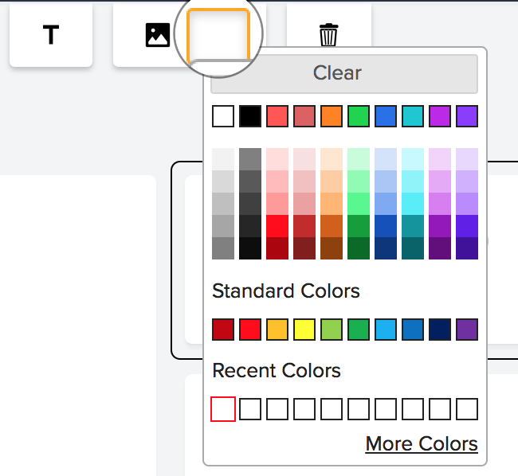The image size is (518, 476).
Task: Open the More Colors link
Action: click(422, 443)
